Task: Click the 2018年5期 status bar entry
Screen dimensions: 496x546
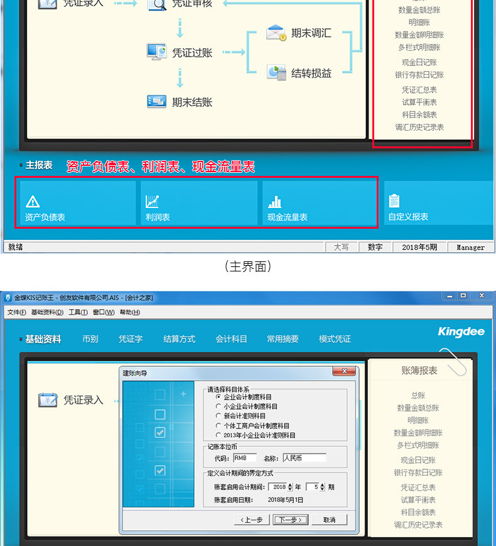Action: [419, 247]
